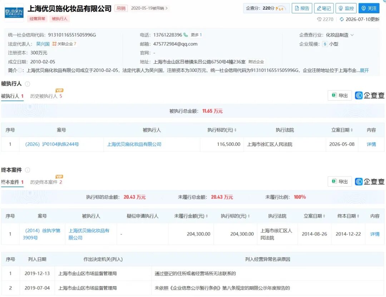Viewport: 386px width, 297px height.
Task: Click 附近企业 next to the address
Action: pos(256,62)
